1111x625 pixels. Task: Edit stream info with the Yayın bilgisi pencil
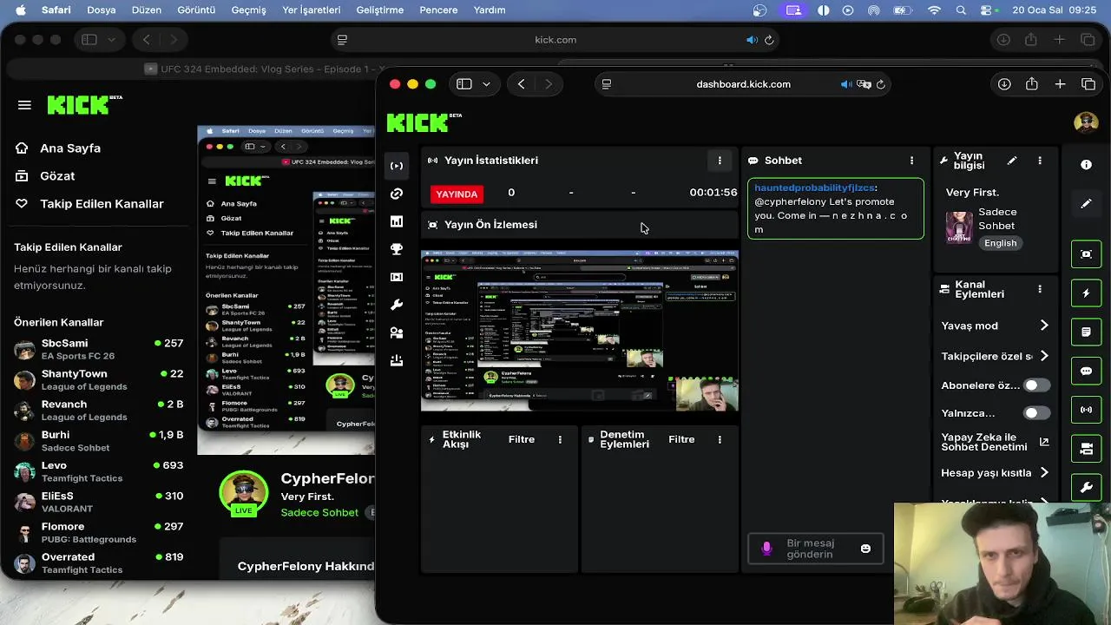(1012, 161)
